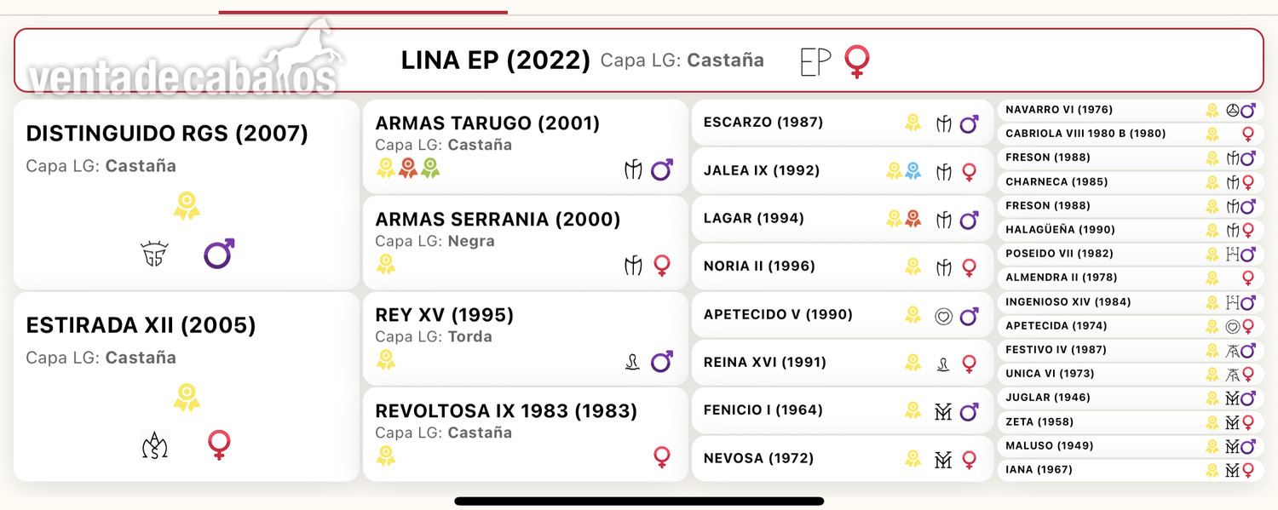This screenshot has height=510, width=1278.
Task: Click the breeder brand icon of ESTIRADA XII
Action: click(154, 445)
